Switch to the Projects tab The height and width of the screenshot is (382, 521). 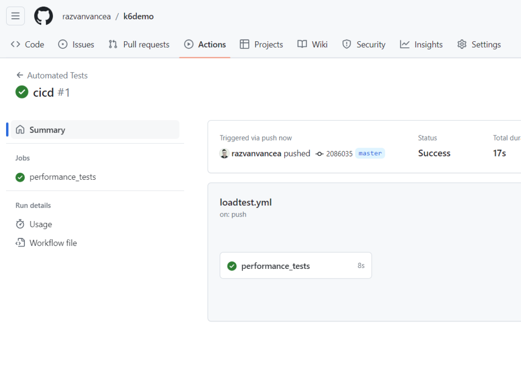[x=262, y=44]
